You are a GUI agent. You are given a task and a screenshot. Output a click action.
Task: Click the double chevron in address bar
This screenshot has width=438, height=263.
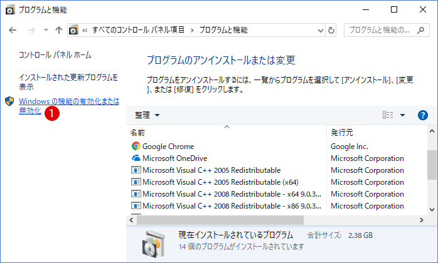coord(85,30)
